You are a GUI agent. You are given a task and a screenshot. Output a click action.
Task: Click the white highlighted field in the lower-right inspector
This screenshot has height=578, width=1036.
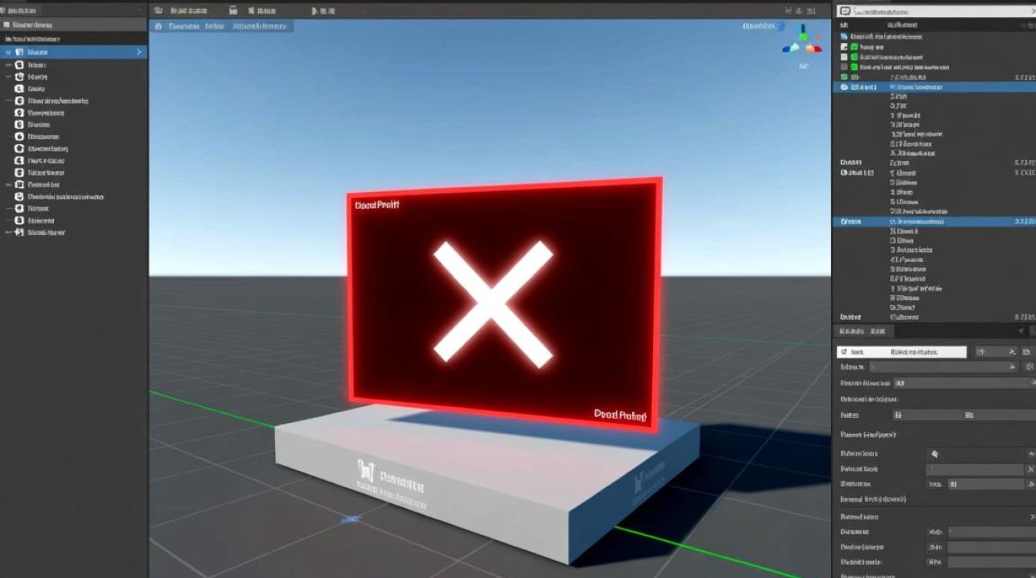901,351
